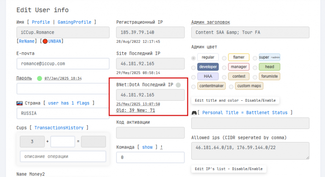Select the contentmaker admin color radio
Screen dimensions: 325x177
(x=193, y=87)
